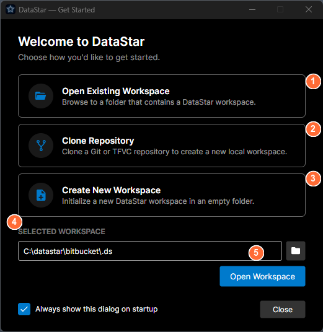The height and width of the screenshot is (332, 323).
Task: Click the selected workspace path input field
Action: (x=150, y=251)
